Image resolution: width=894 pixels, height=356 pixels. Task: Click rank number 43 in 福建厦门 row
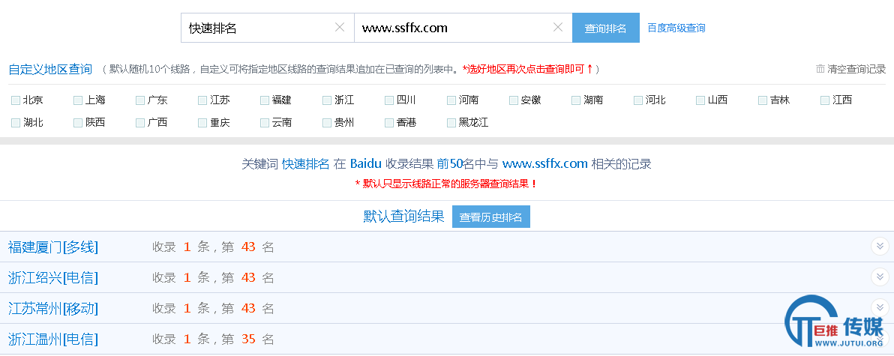(x=248, y=247)
